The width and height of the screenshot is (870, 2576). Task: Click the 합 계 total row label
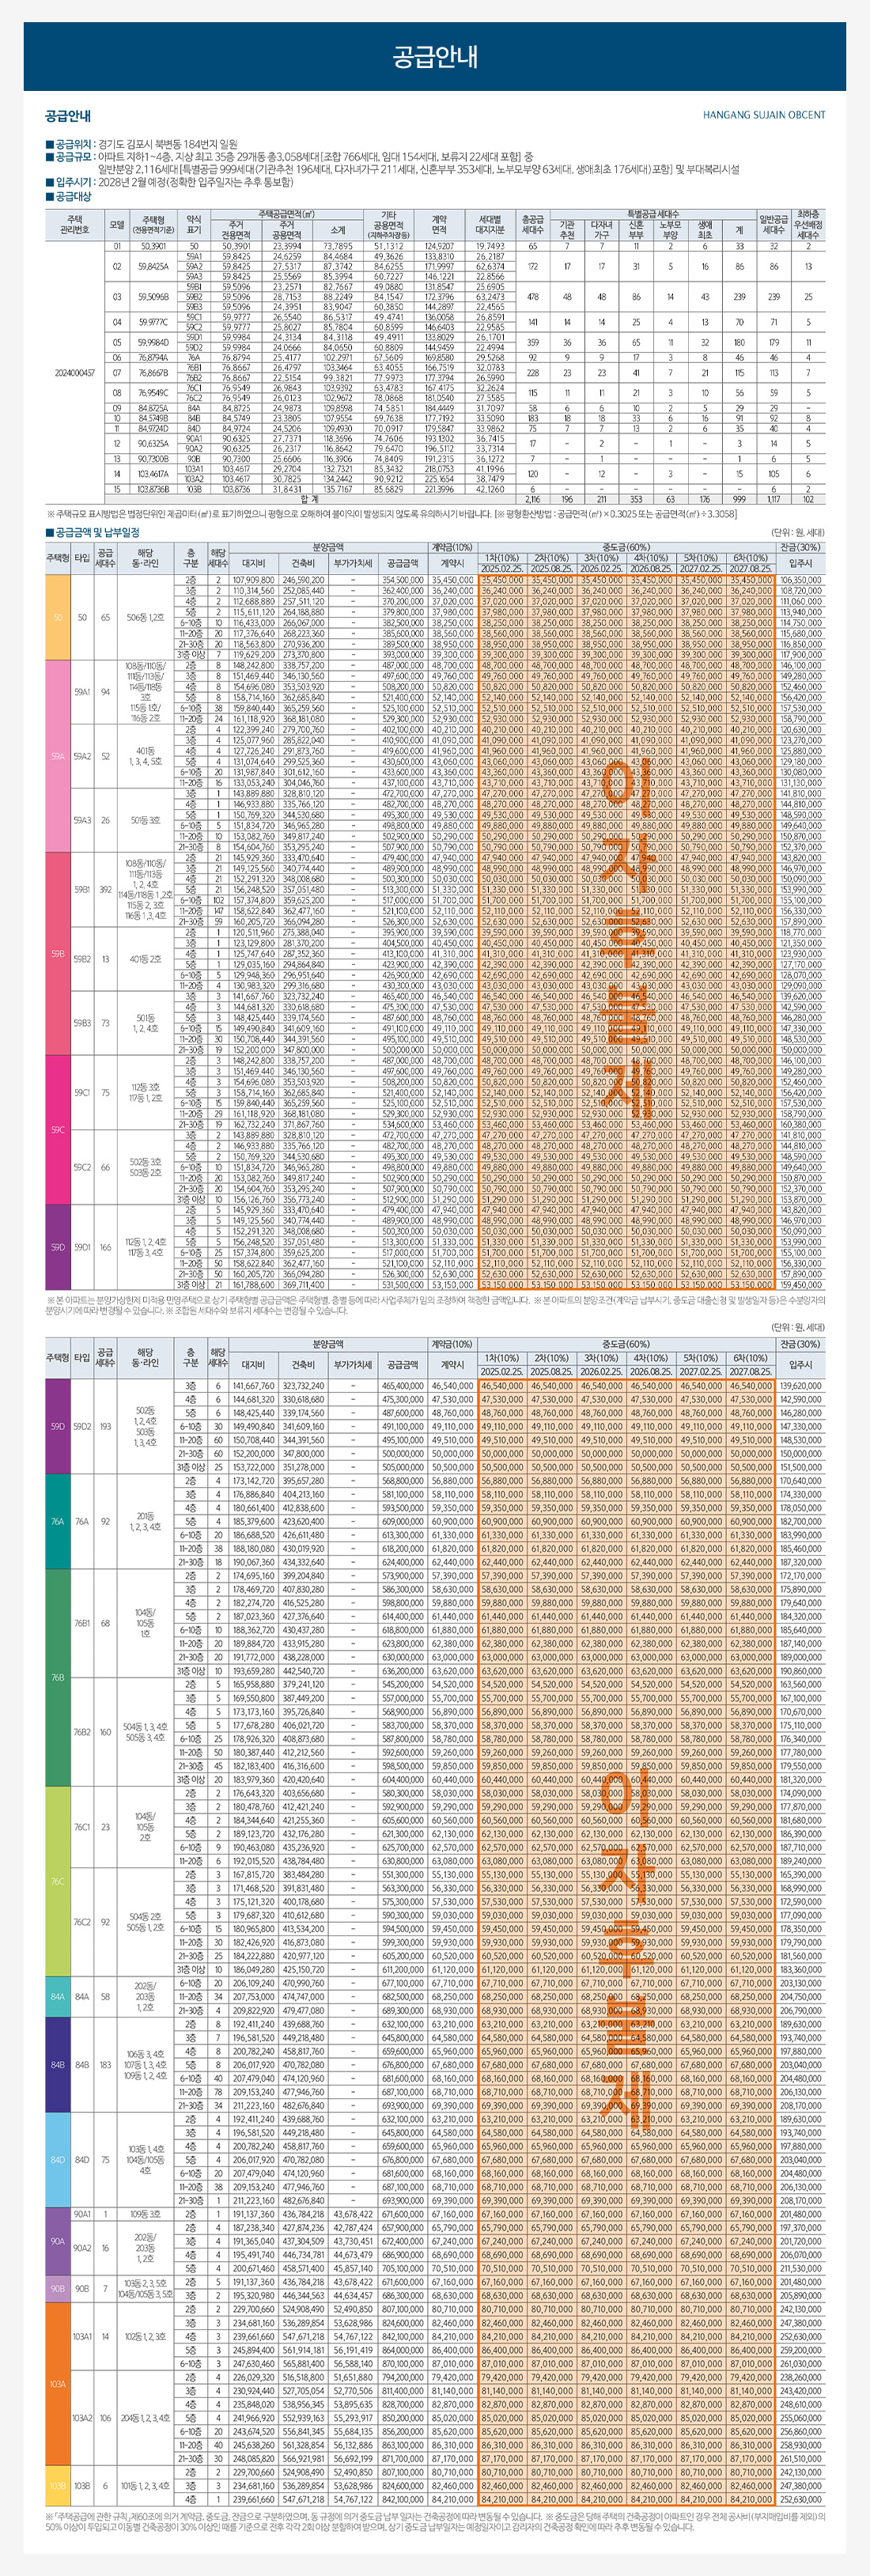309,499
